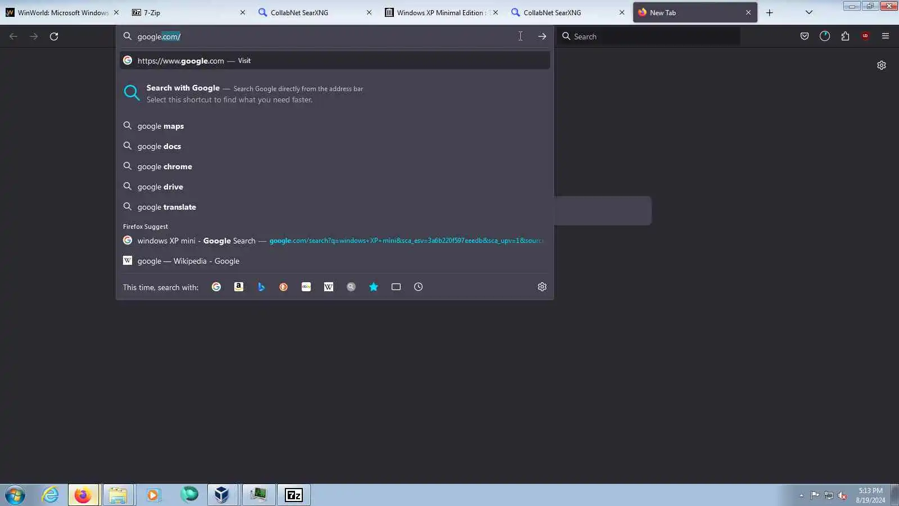Search with the gray magnifier engine icon
This screenshot has width=899, height=506.
pos(351,287)
